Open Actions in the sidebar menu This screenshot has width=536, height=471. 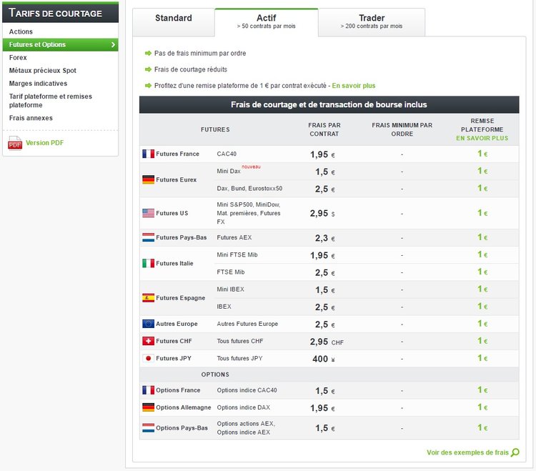[21, 32]
